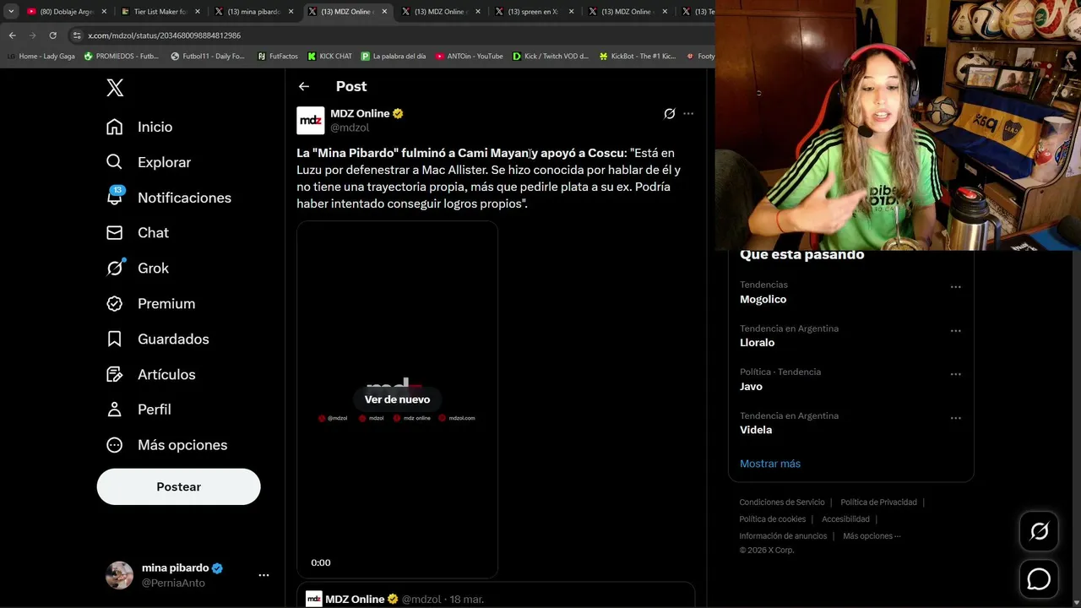
Task: Open options for Videla trend
Action: pyautogui.click(x=955, y=418)
